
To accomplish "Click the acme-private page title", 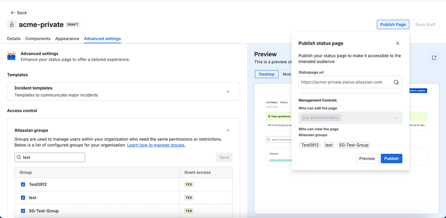I will point(41,24).
